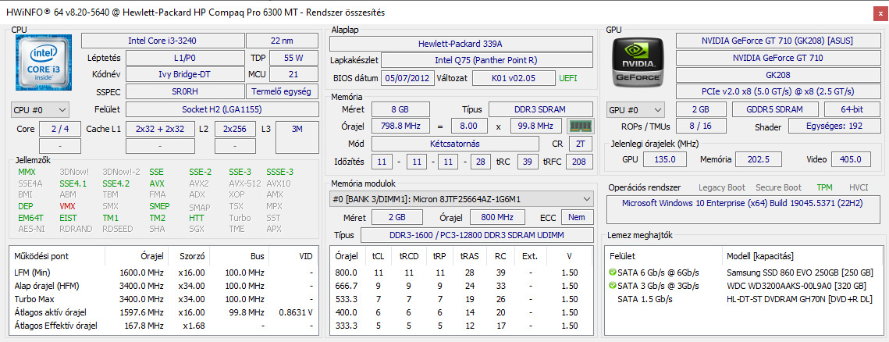This screenshot has width=889, height=342.
Task: Click the tRFC value 208
Action: click(579, 162)
